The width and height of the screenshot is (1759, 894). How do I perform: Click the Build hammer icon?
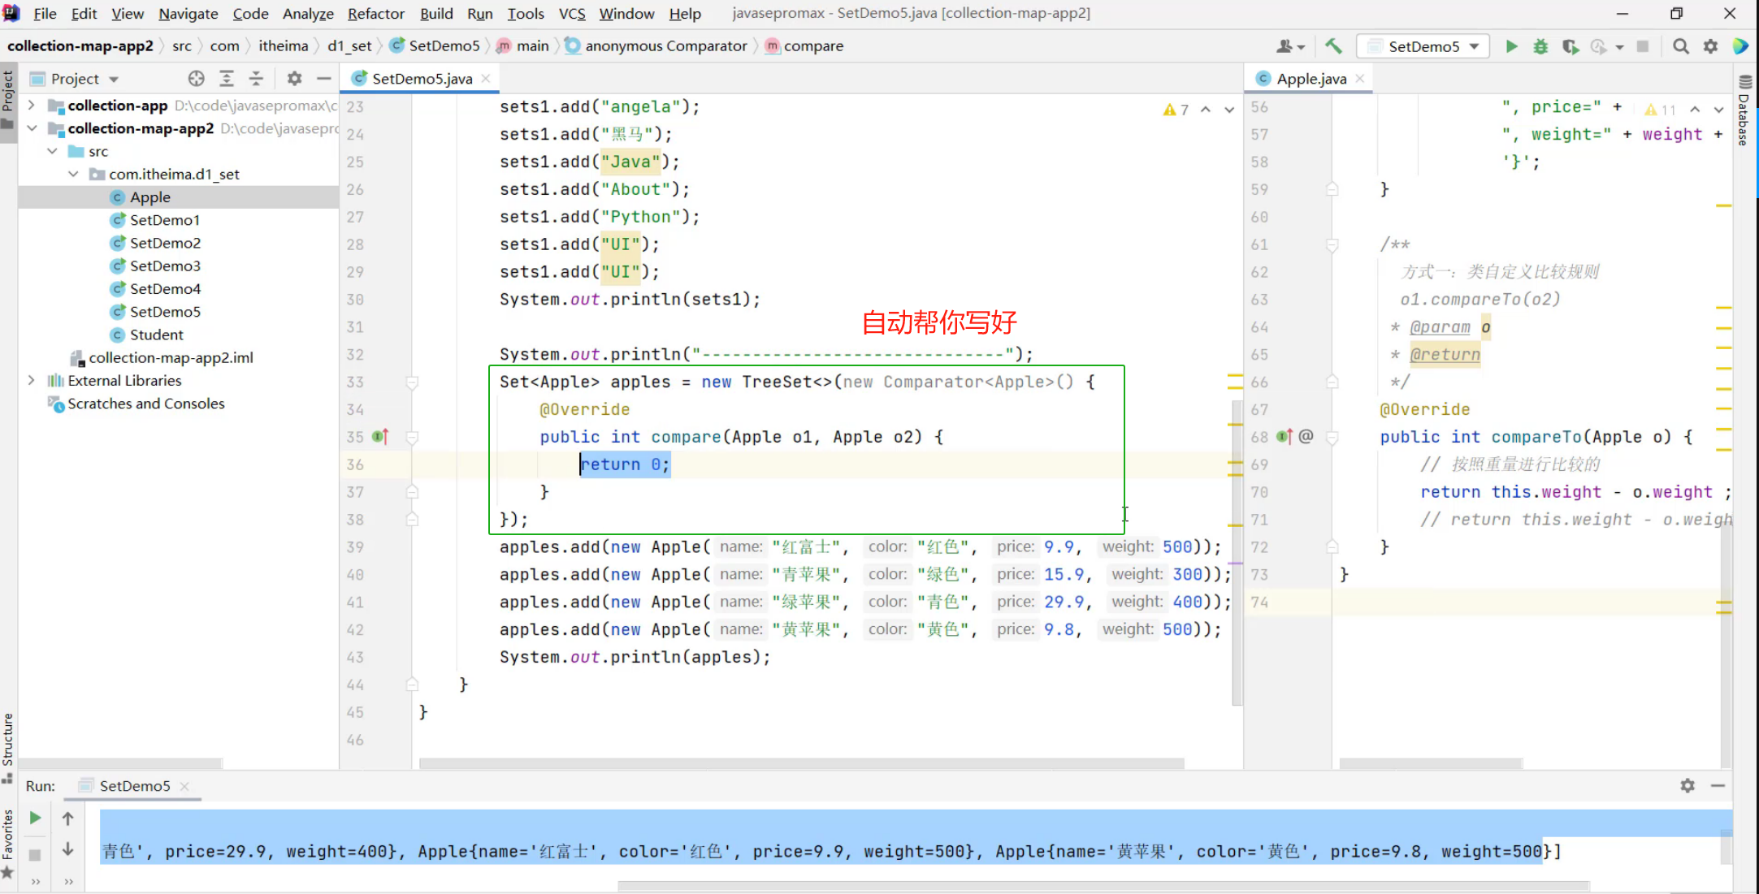tap(1333, 46)
